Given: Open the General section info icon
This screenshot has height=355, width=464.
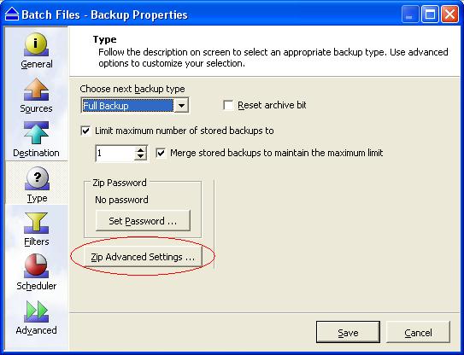Looking at the screenshot, I should 36,44.
